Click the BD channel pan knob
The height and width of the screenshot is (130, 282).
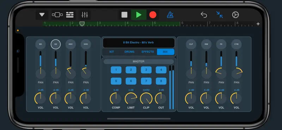point(41,73)
